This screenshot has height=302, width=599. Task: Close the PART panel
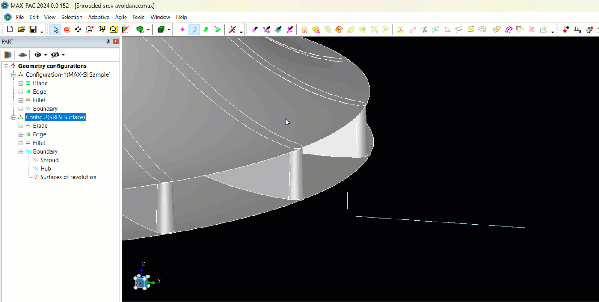pyautogui.click(x=116, y=41)
